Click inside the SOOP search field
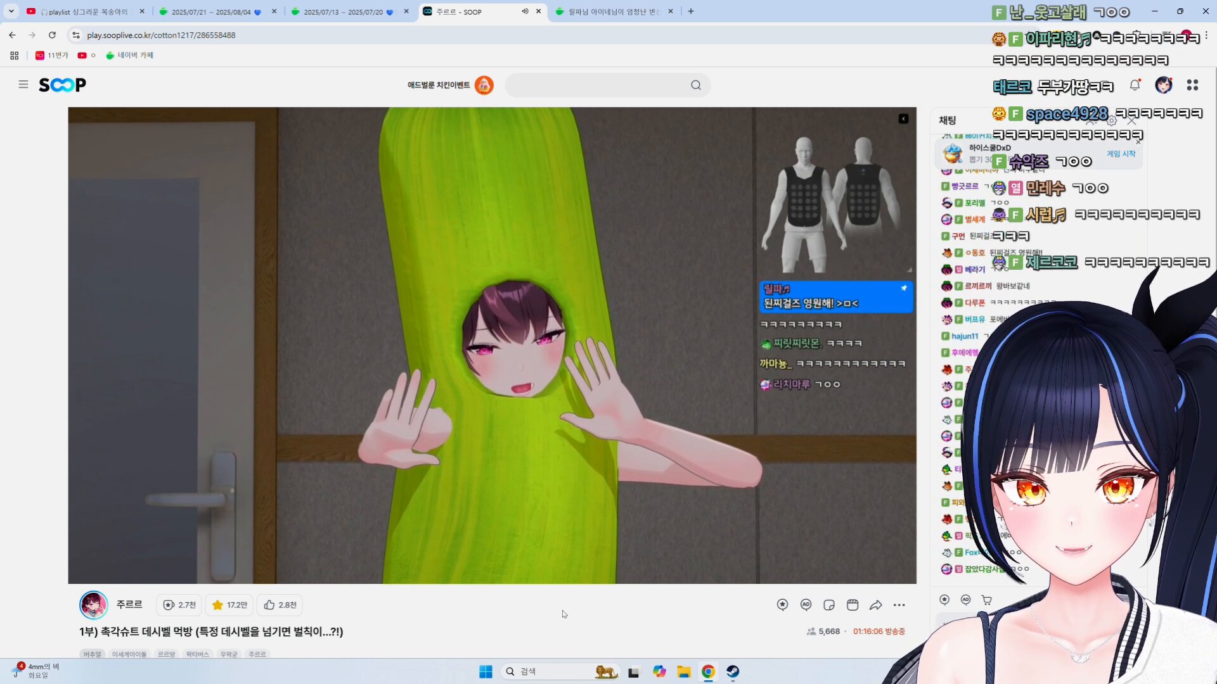Viewport: 1217px width, 684px height. click(x=596, y=85)
